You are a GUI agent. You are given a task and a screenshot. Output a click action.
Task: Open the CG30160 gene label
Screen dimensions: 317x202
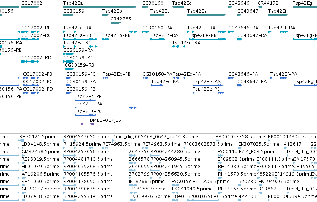click(153, 3)
